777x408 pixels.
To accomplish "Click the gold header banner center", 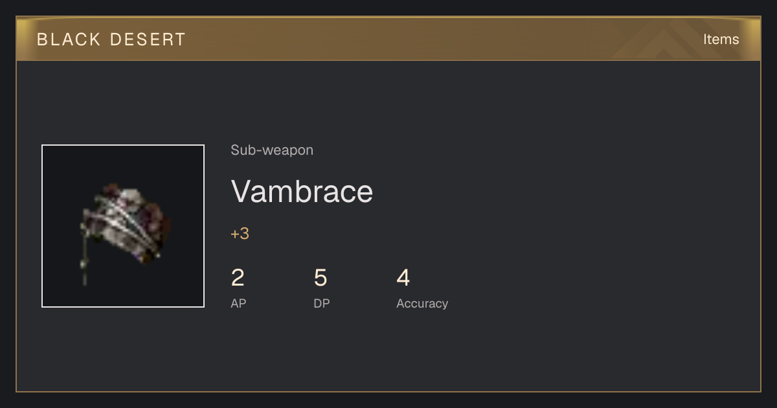I will 388,39.
